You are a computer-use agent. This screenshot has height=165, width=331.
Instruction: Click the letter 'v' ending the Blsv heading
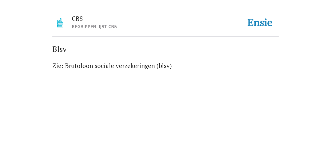click(x=65, y=50)
